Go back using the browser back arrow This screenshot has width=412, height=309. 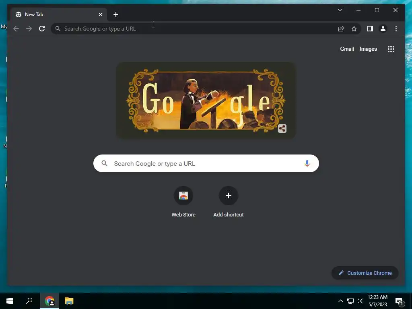(x=16, y=29)
